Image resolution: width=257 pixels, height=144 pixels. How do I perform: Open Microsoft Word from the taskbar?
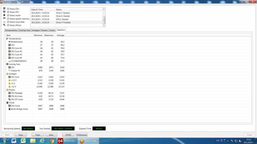pyautogui.click(x=14, y=141)
